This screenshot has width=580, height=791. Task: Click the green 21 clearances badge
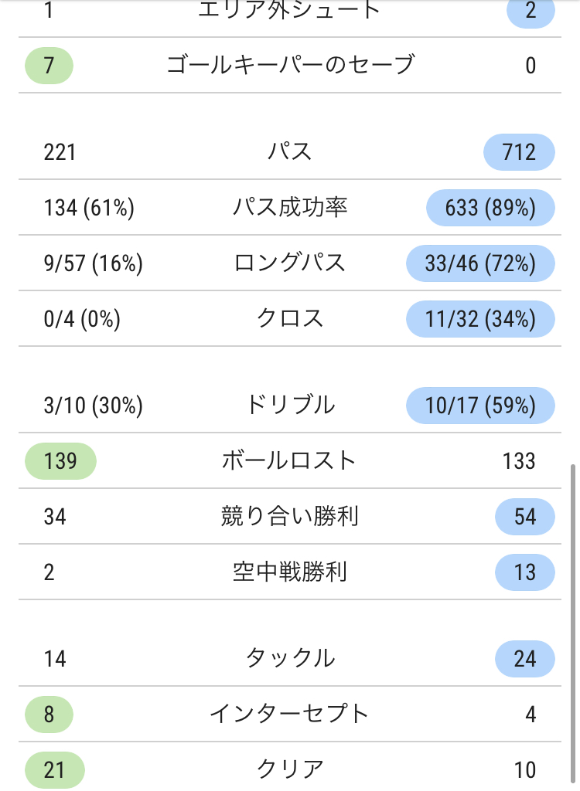tap(55, 770)
